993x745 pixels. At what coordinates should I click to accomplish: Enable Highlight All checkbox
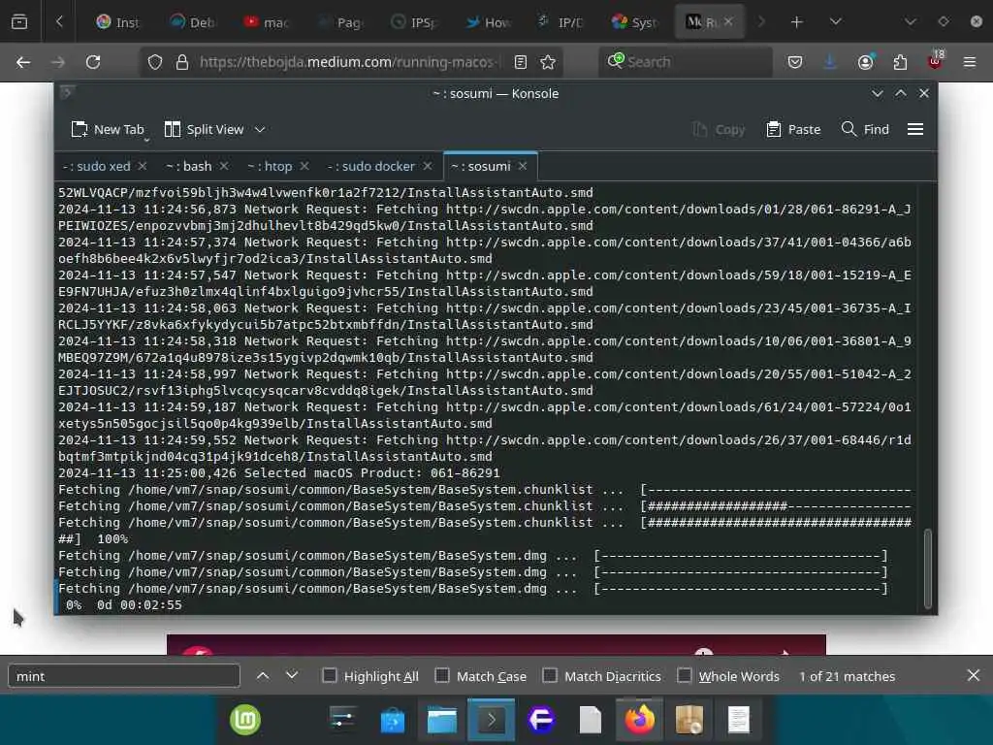(x=330, y=676)
